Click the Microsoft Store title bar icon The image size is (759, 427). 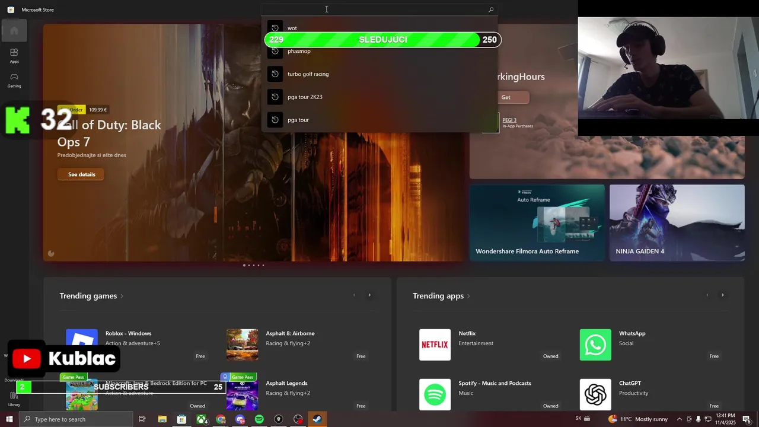tap(11, 9)
